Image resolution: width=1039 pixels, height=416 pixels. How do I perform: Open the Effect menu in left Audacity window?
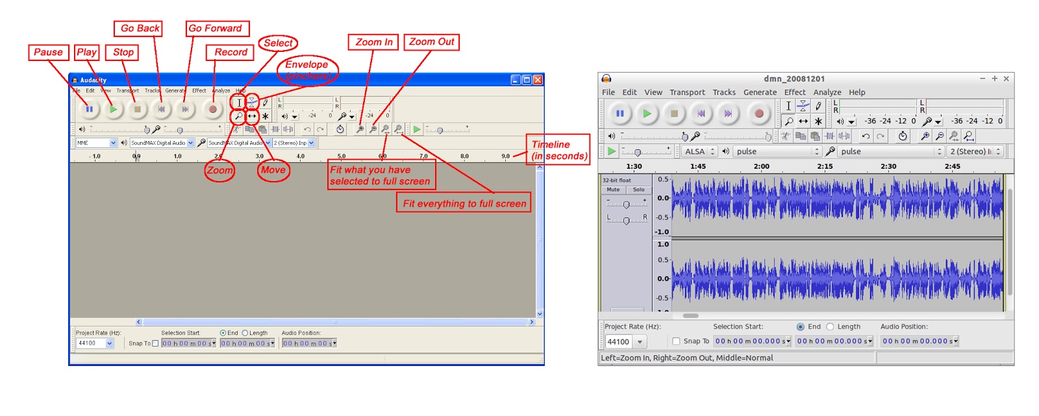pyautogui.click(x=199, y=91)
